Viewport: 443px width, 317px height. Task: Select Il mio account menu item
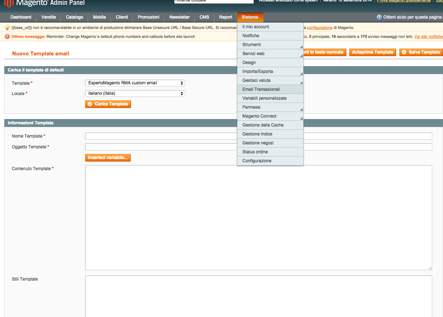(270, 27)
